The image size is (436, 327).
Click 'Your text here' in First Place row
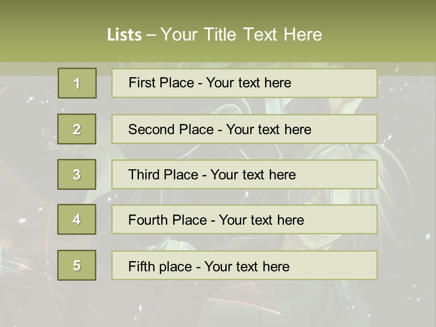point(248,83)
